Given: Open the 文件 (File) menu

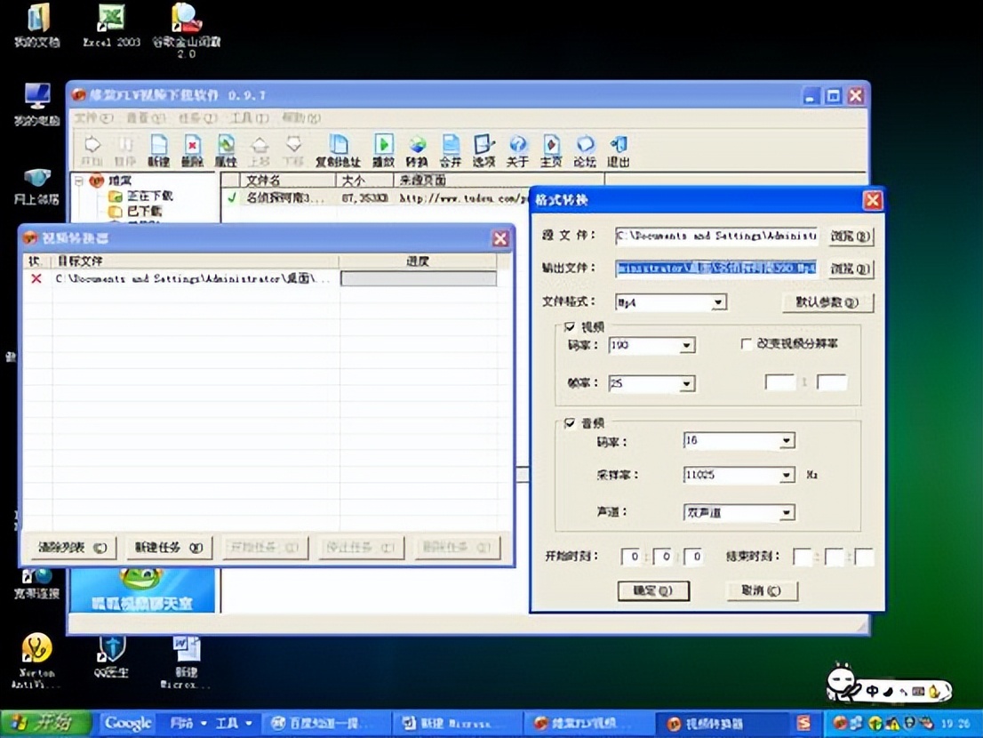Looking at the screenshot, I should tap(92, 118).
